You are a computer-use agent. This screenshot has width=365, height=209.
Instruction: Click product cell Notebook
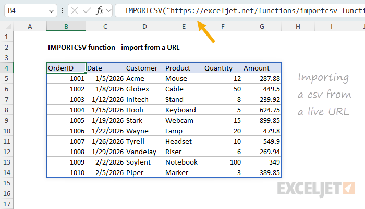click(184, 162)
